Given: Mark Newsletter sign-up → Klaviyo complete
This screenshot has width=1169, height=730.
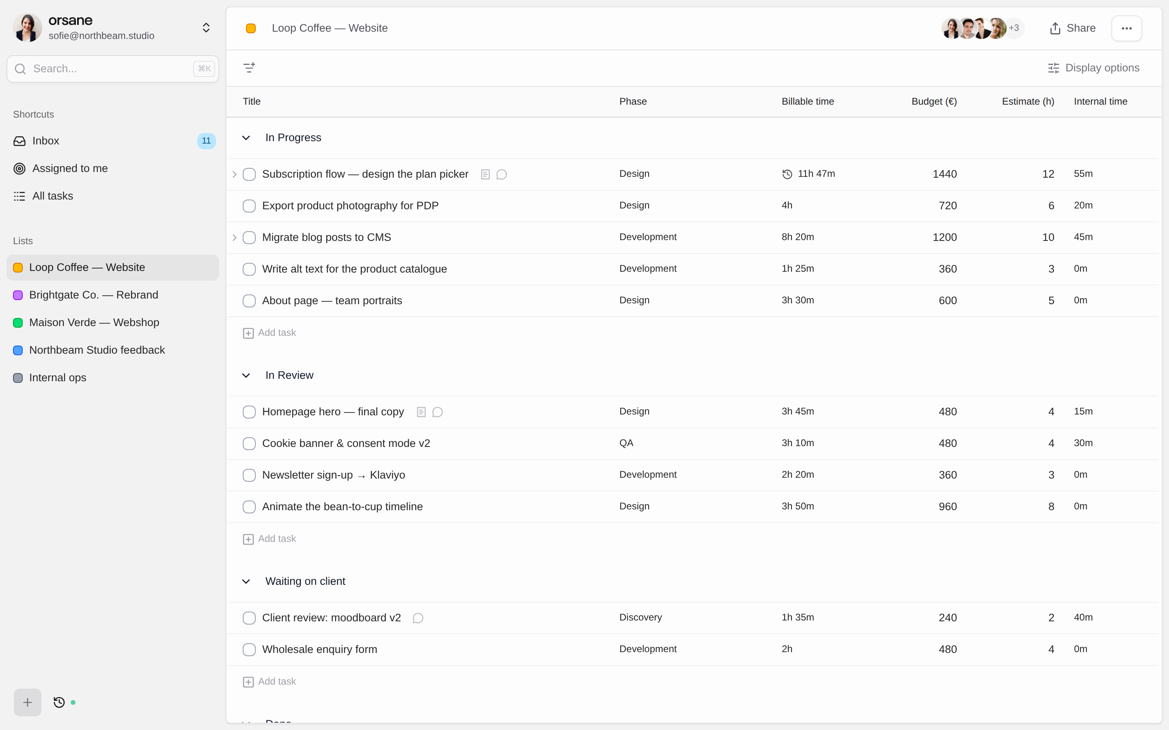Looking at the screenshot, I should tap(249, 475).
